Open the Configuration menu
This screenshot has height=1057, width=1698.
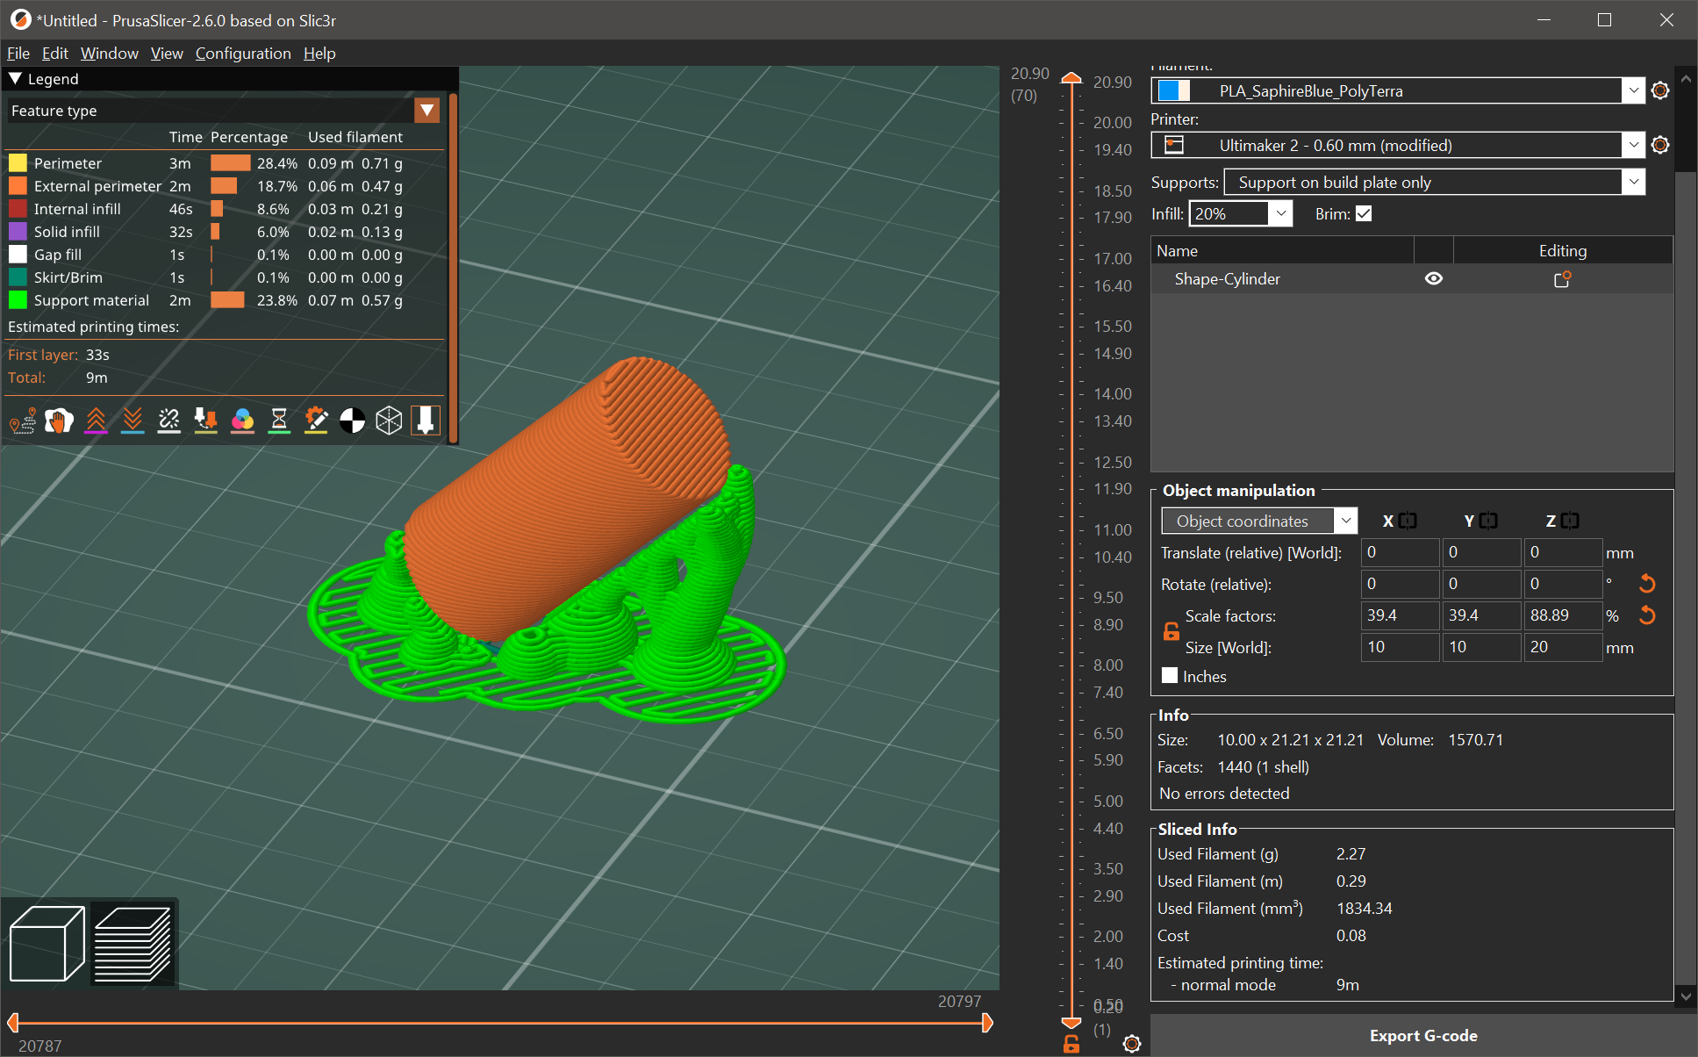click(243, 54)
